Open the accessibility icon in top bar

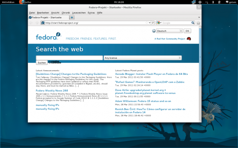click(200, 2)
